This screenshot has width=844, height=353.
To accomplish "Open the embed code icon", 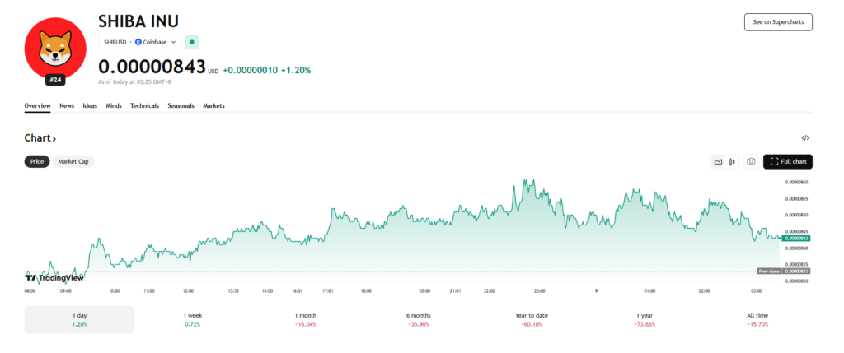I will click(x=805, y=138).
